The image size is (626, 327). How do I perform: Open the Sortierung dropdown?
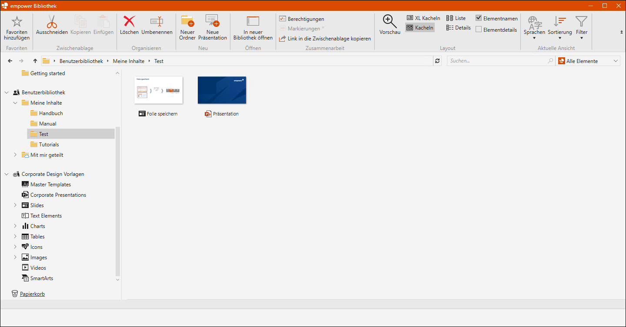[x=560, y=27]
